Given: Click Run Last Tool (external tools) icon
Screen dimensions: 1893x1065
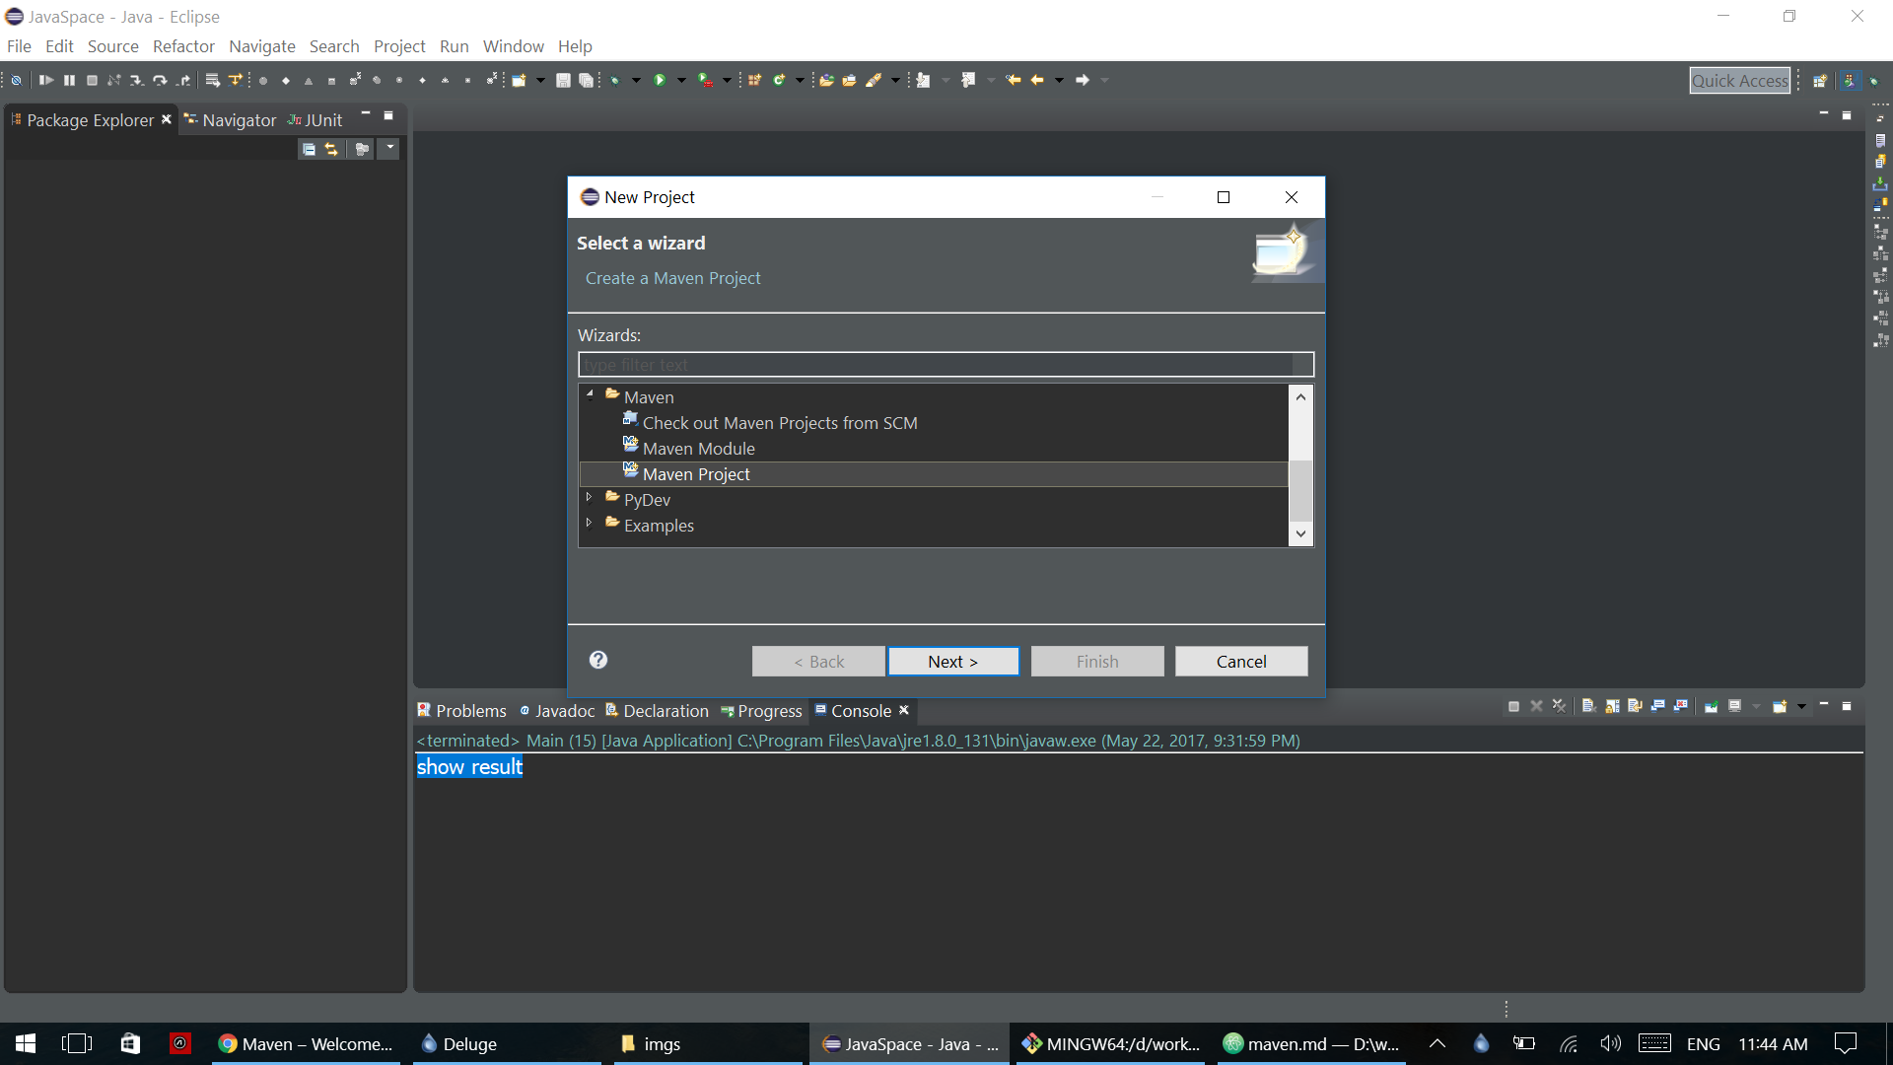Looking at the screenshot, I should click(x=706, y=80).
